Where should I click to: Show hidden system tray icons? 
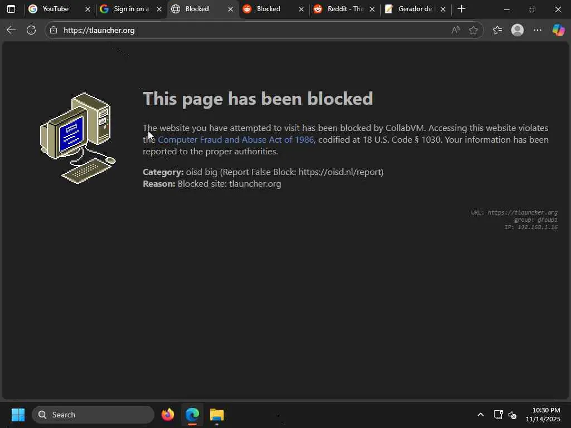pyautogui.click(x=480, y=415)
